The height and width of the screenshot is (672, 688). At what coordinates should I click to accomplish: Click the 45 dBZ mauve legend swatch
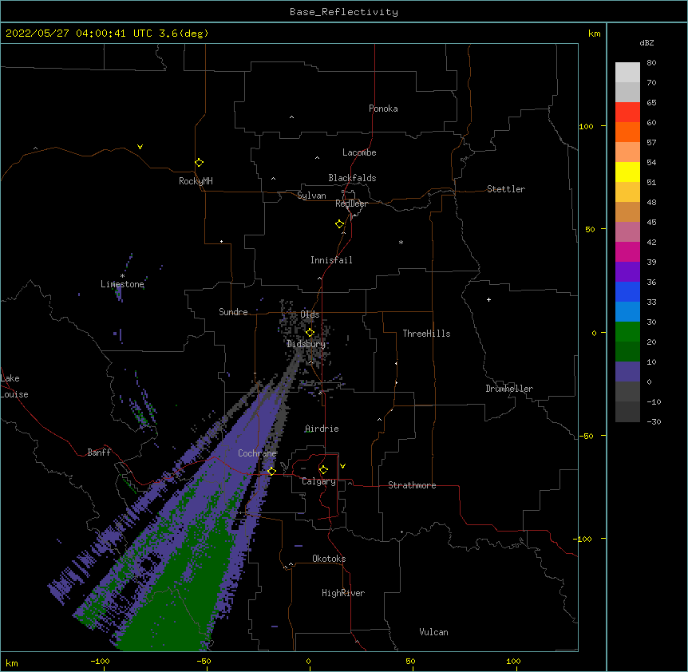pyautogui.click(x=627, y=231)
